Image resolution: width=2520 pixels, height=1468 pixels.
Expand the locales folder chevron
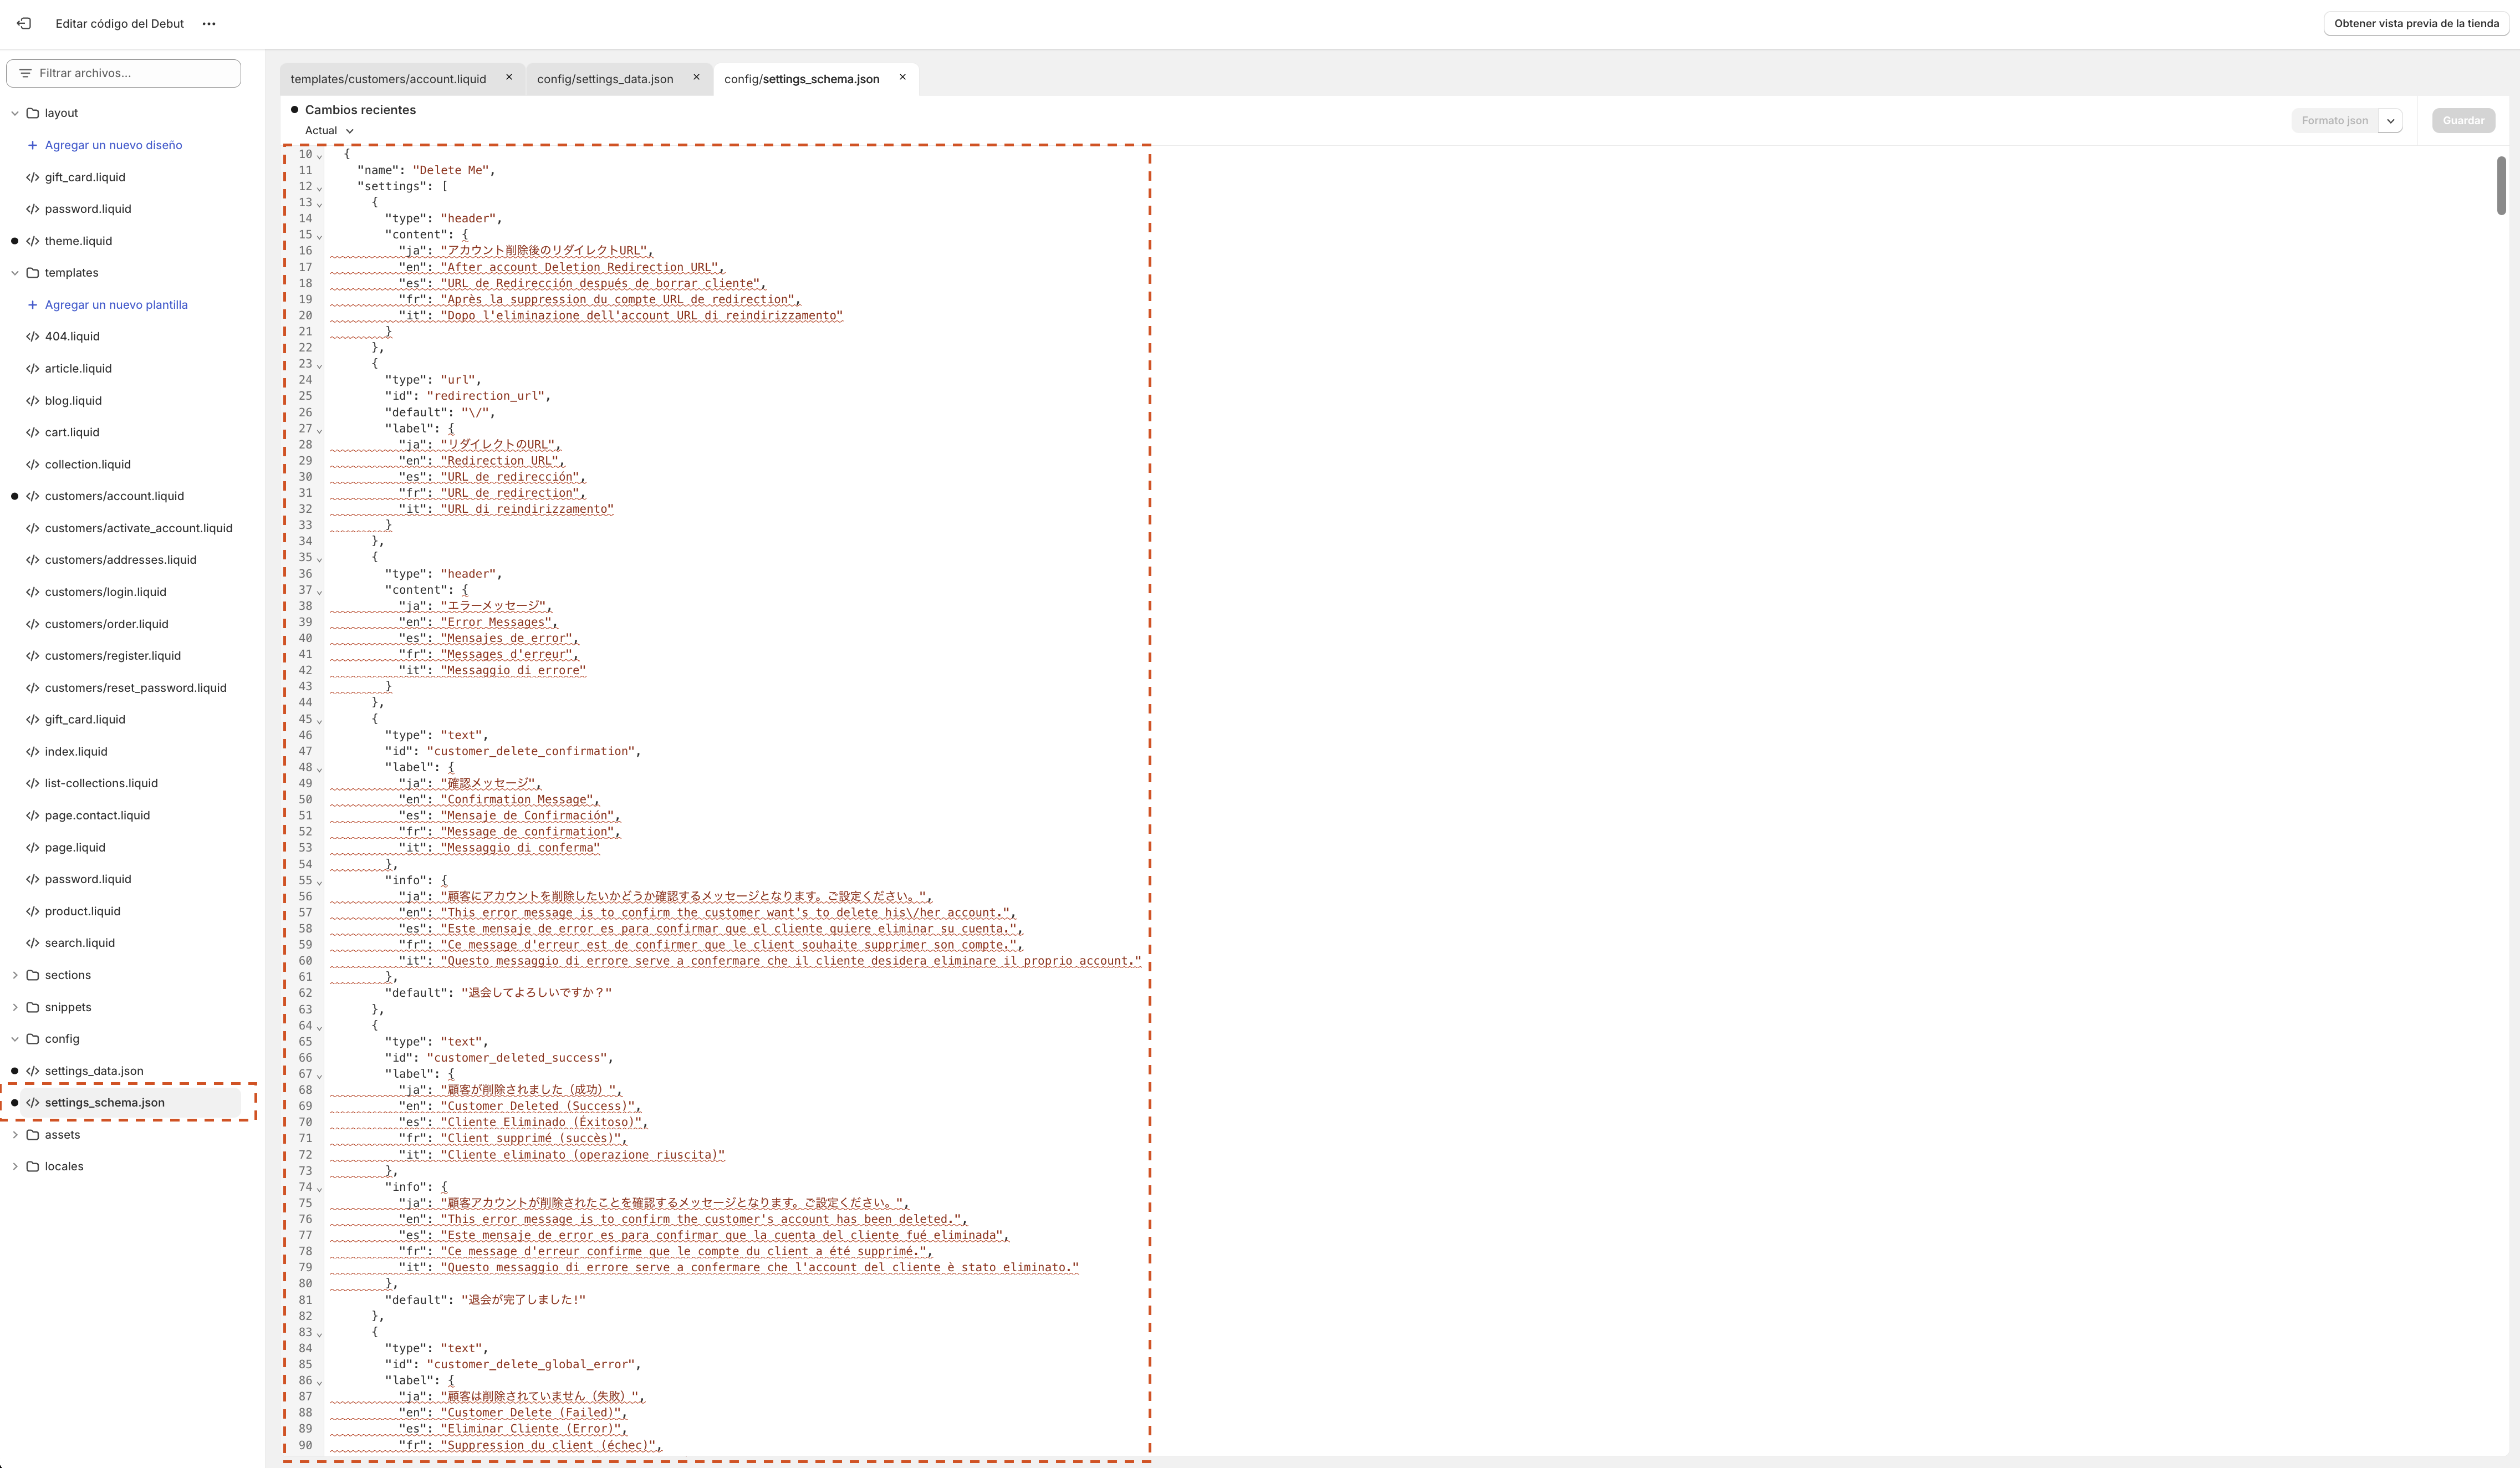pos(15,1166)
